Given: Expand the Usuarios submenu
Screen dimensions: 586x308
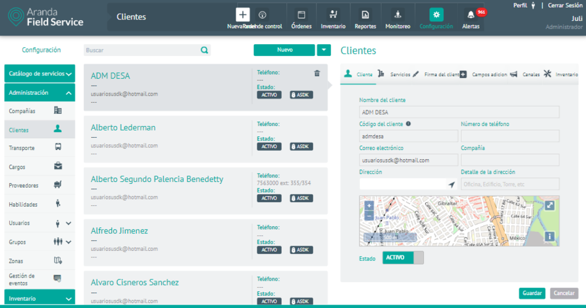Looking at the screenshot, I should pyautogui.click(x=68, y=224).
